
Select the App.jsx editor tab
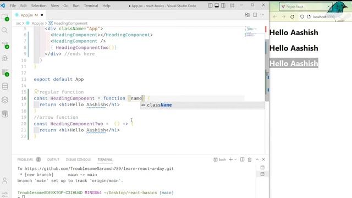coord(29,15)
